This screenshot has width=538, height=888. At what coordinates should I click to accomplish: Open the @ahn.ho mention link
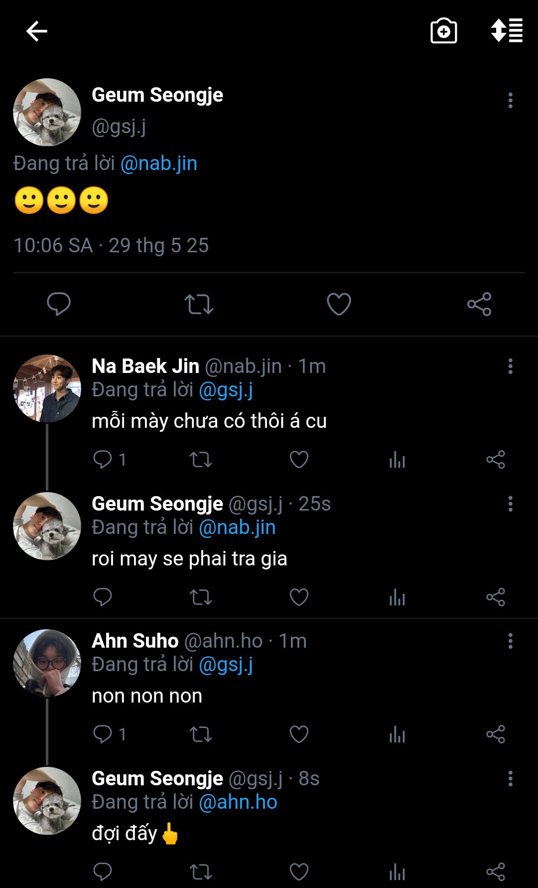238,802
